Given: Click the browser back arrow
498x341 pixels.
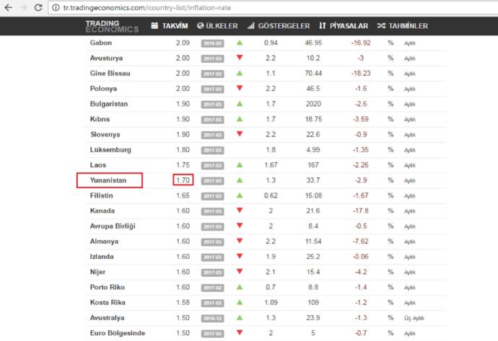Looking at the screenshot, I should (x=8, y=7).
